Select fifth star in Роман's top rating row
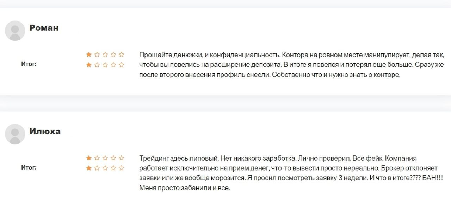This screenshot has height=204, width=451. (122, 55)
